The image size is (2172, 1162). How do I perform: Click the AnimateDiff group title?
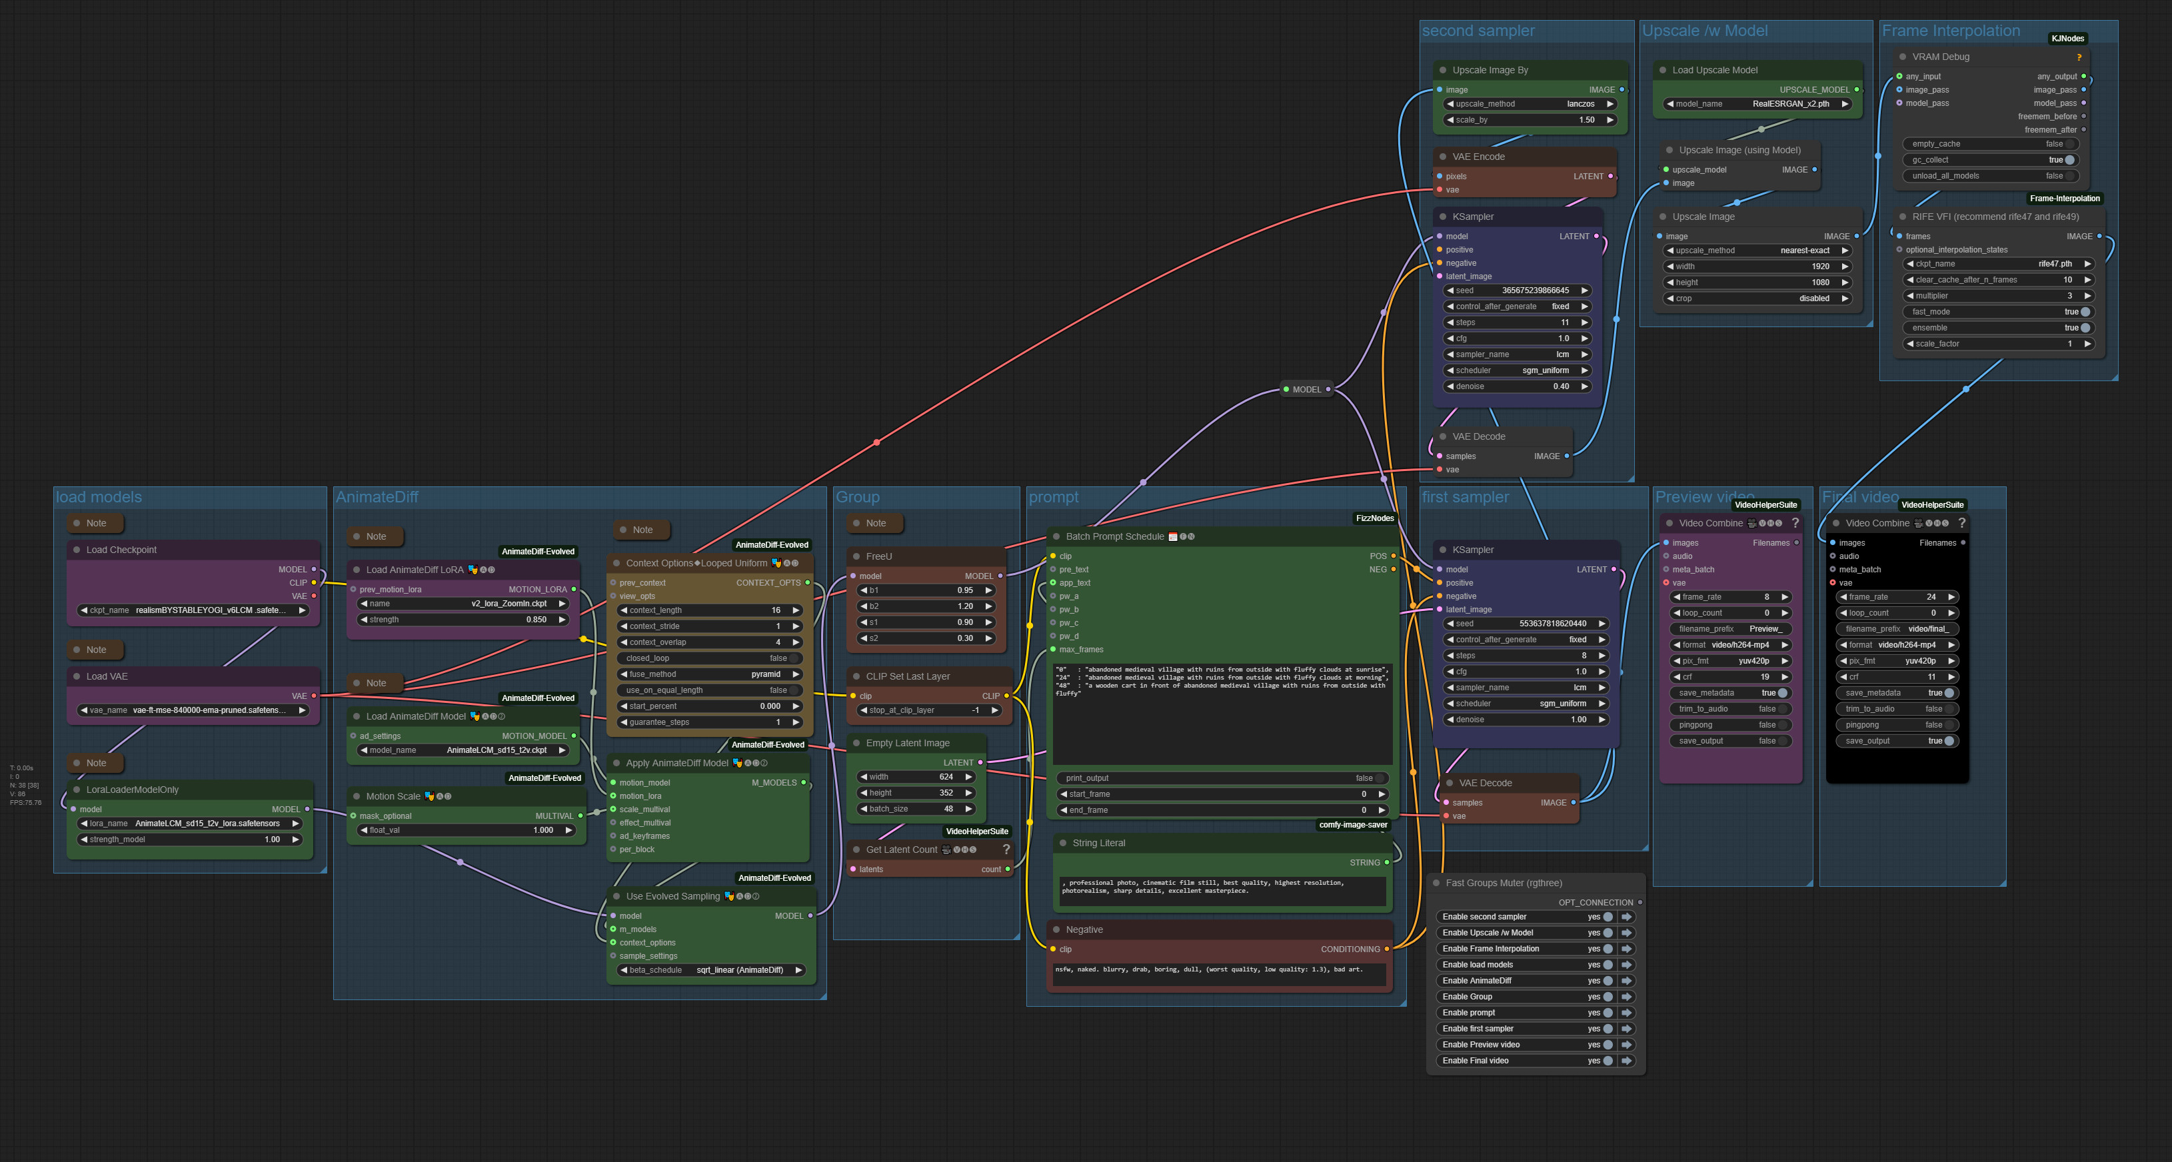[377, 497]
